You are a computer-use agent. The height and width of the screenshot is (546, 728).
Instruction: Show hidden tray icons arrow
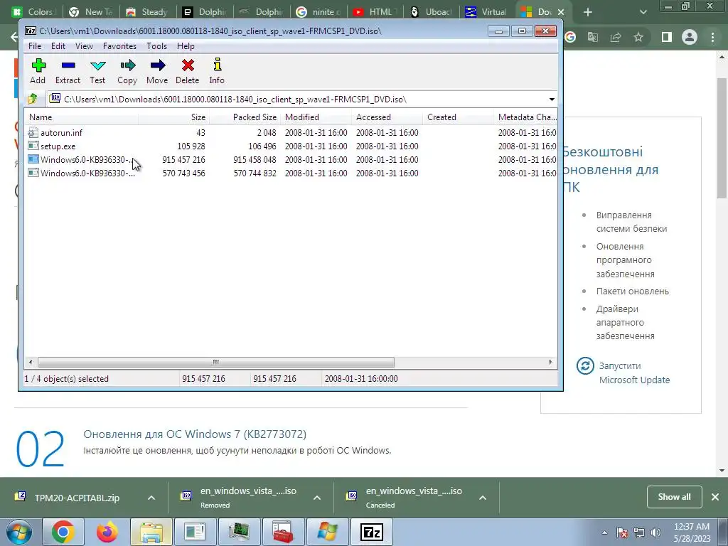[x=604, y=533]
